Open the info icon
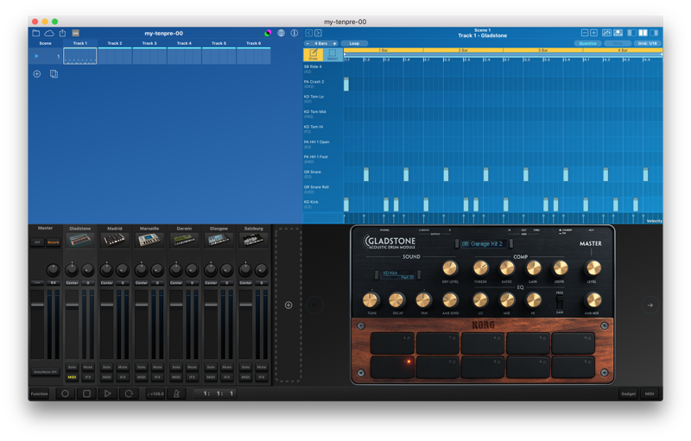 [295, 33]
